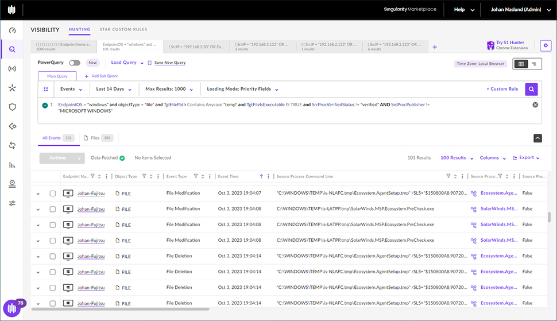Open Johan Naslund (Admin) account menu
The image size is (557, 321).
pos(521,10)
